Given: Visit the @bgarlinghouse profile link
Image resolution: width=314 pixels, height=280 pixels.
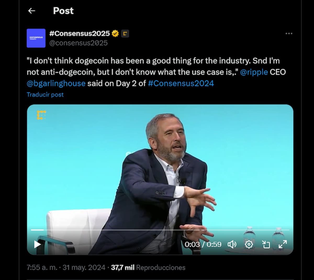Looking at the screenshot, I should click(x=55, y=83).
